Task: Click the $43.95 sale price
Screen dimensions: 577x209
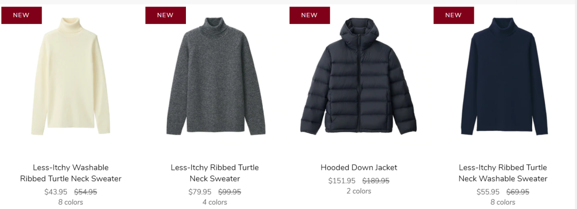Action: (56, 192)
